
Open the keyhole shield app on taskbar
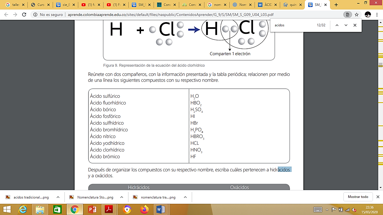click(x=127, y=209)
